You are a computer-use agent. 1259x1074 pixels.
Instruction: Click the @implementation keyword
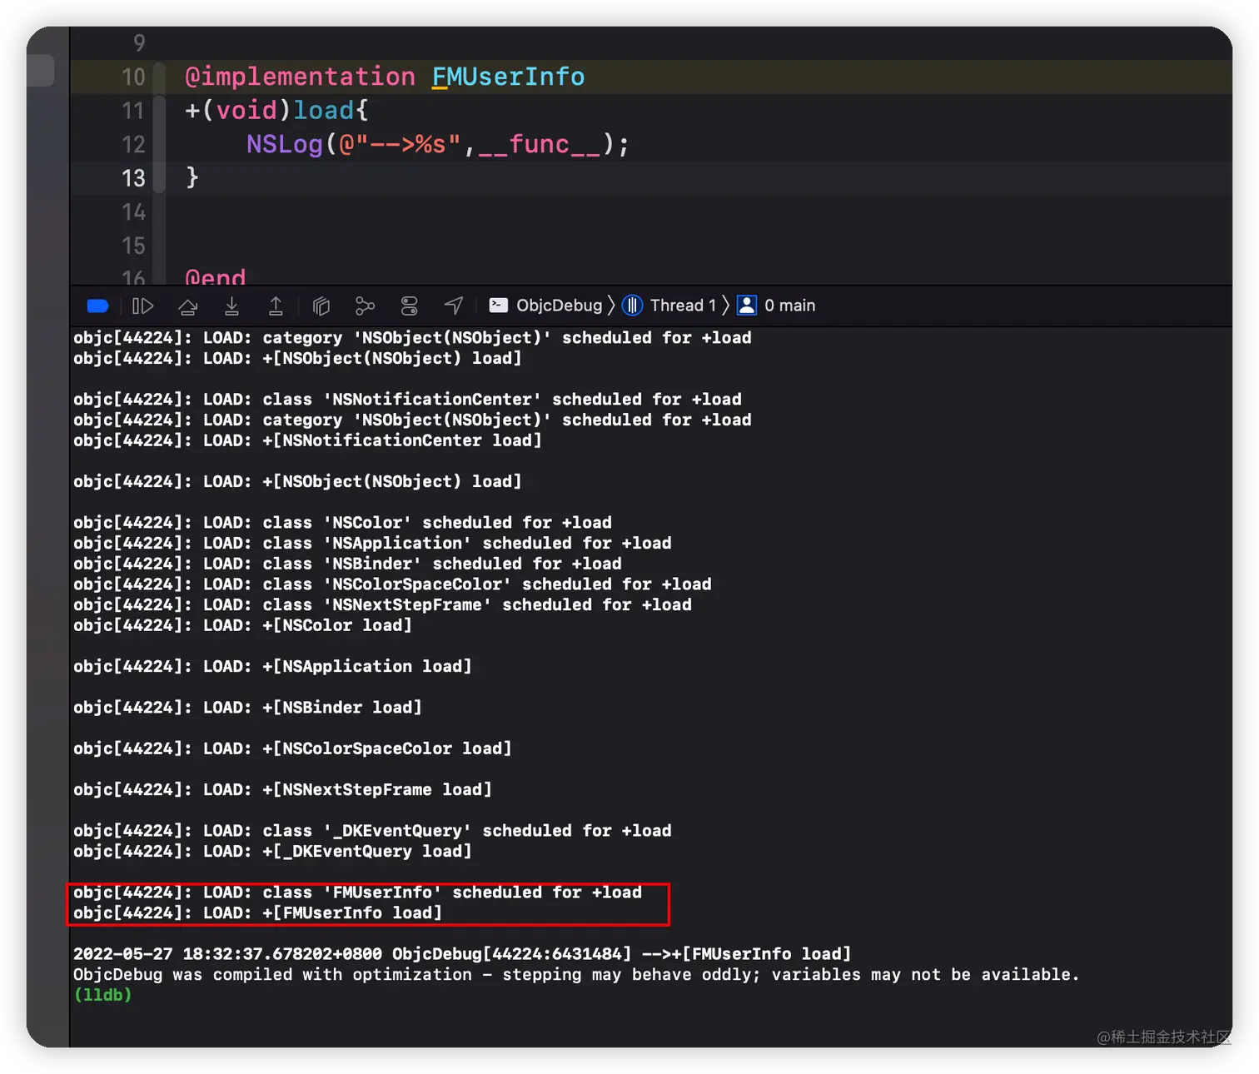pyautogui.click(x=300, y=77)
